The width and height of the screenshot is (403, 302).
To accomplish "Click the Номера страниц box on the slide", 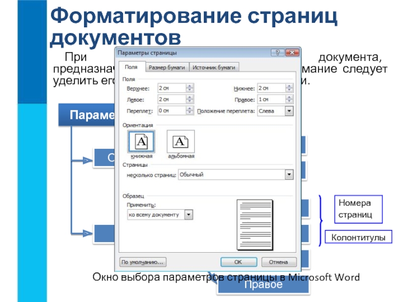I will point(358,209).
